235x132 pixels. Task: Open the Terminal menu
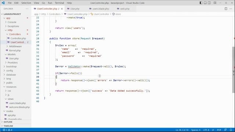[x=59, y=3]
